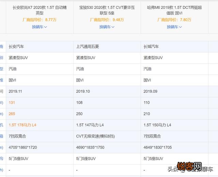Image resolution: width=218 pixels, height=177 pixels.
Task: Open 换辆车 dropdown under 哈弗M6
Action: pos(174,27)
